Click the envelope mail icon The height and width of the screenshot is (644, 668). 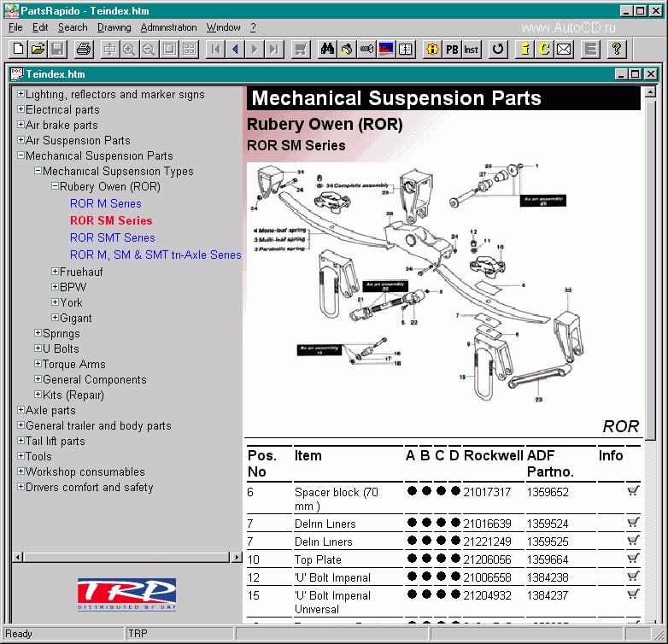point(564,50)
